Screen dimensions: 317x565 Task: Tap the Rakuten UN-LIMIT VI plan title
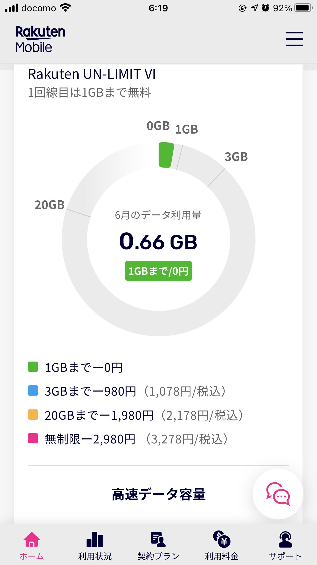coord(92,74)
